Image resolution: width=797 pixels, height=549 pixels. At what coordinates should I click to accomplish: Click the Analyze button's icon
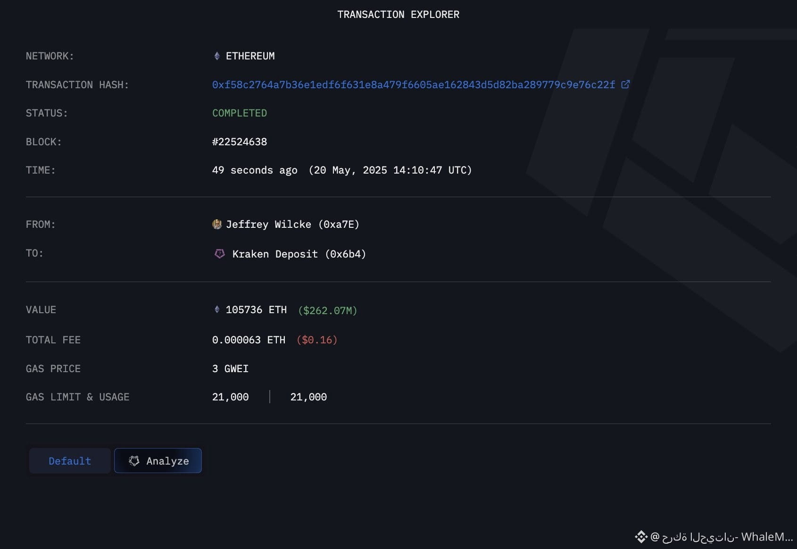134,461
